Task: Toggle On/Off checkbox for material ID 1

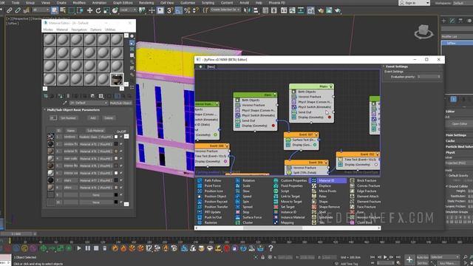Action: (121, 137)
